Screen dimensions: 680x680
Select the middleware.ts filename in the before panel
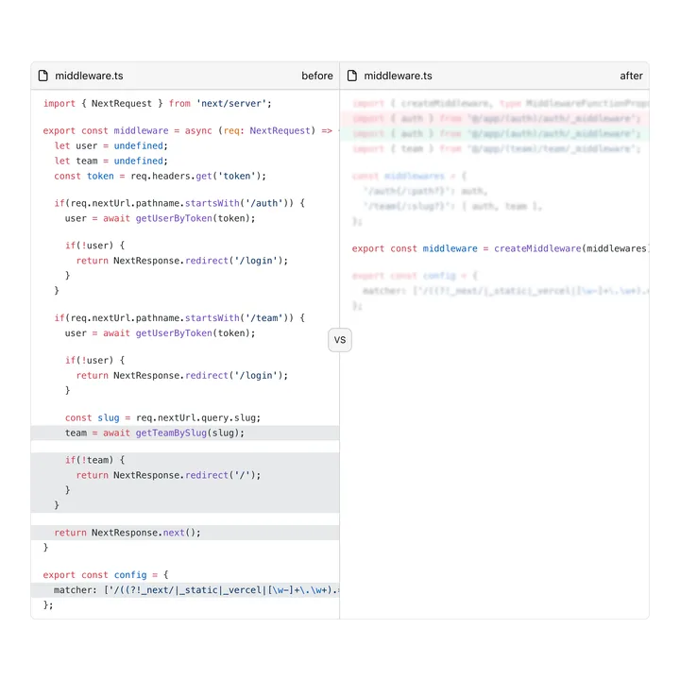tap(89, 76)
